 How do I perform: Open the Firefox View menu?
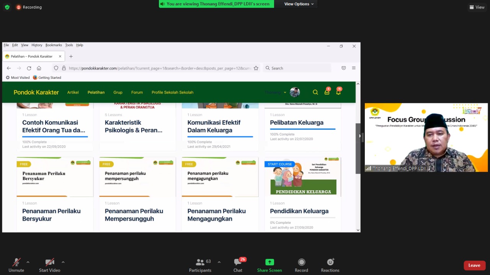(24, 45)
